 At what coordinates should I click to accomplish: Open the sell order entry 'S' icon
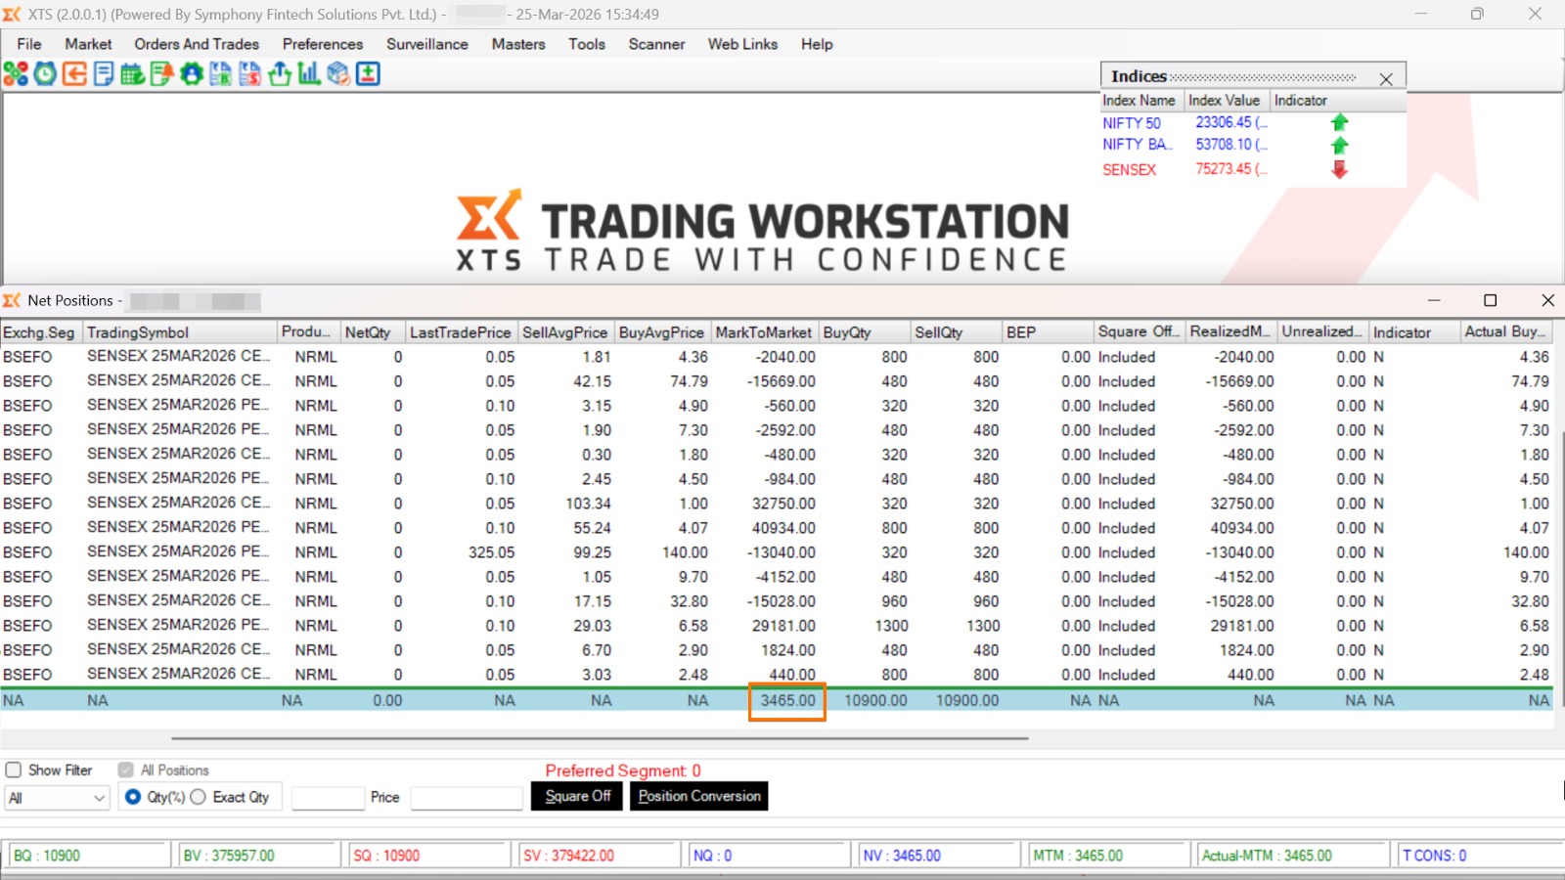click(x=250, y=74)
